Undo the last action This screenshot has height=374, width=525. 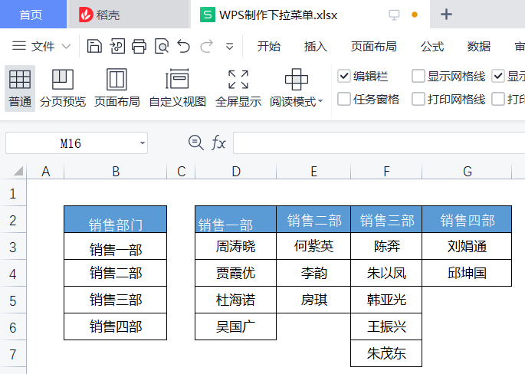[183, 46]
